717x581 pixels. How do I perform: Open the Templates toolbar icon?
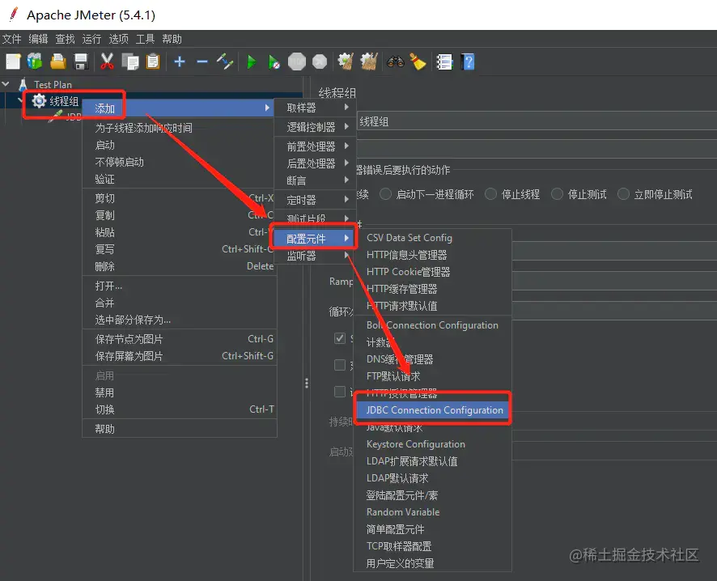click(36, 61)
